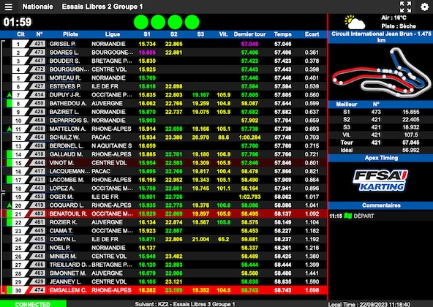Screen dimensions: 433x307
Task: Sort by the Ligue column header
Action: click(113, 34)
